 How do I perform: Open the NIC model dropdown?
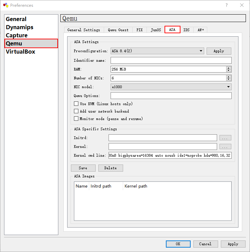(171, 87)
